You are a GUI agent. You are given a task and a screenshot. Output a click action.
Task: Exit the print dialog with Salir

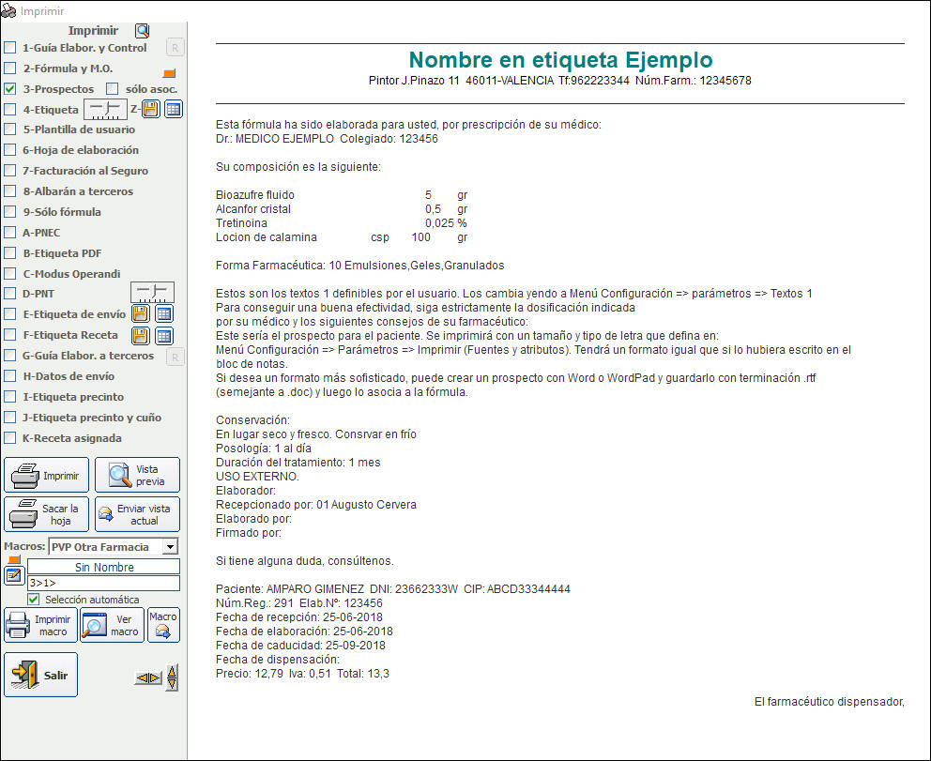[41, 675]
